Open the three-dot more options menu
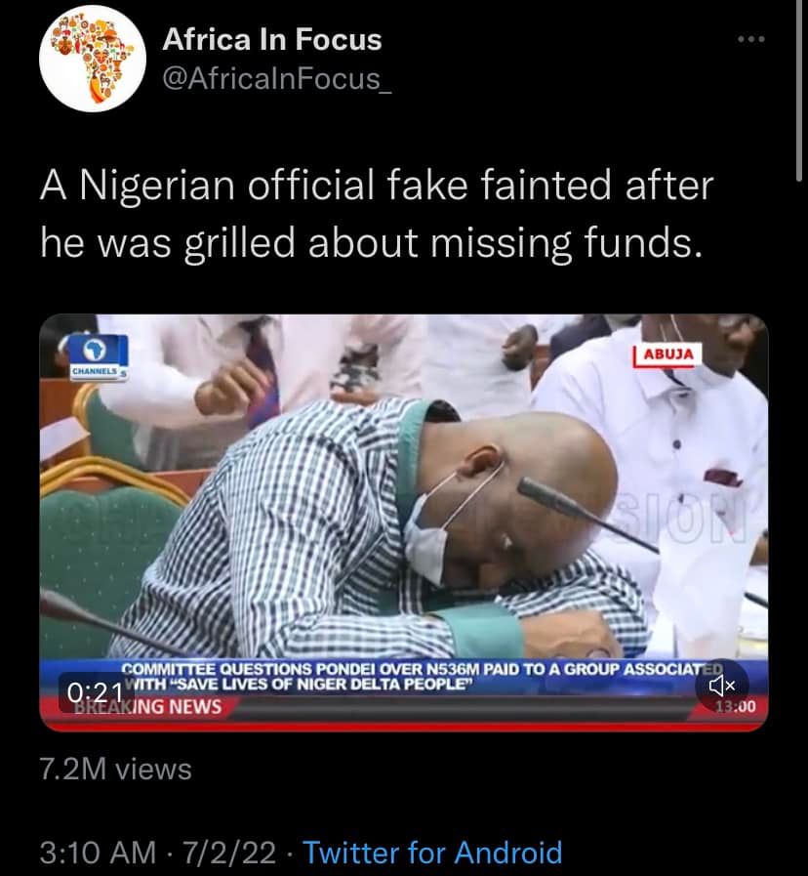Image resolution: width=808 pixels, height=876 pixels. pos(751,40)
